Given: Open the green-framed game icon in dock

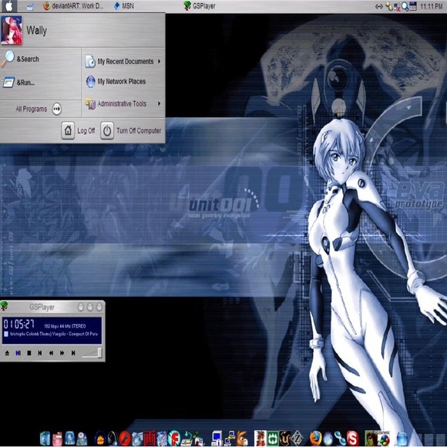Looking at the screenshot, I should 273,439.
